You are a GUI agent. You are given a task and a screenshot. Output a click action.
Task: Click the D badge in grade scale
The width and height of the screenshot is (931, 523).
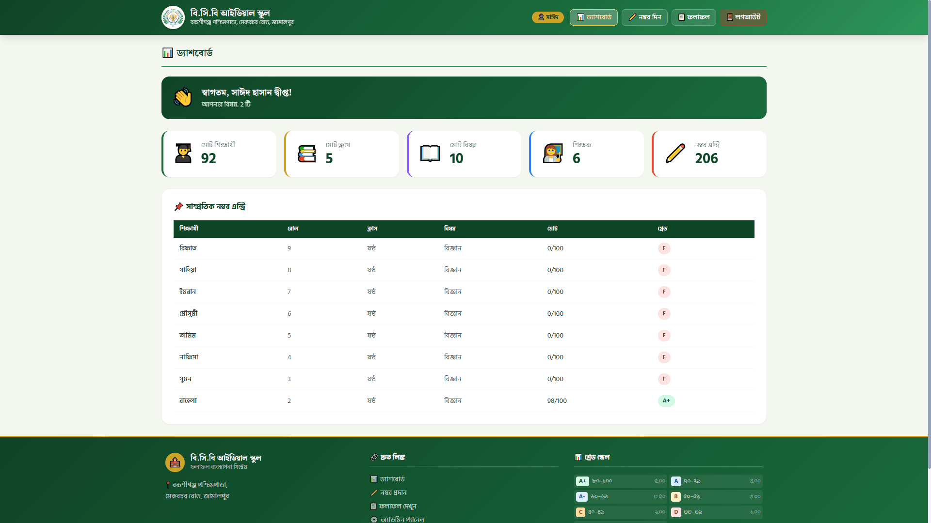click(x=676, y=512)
